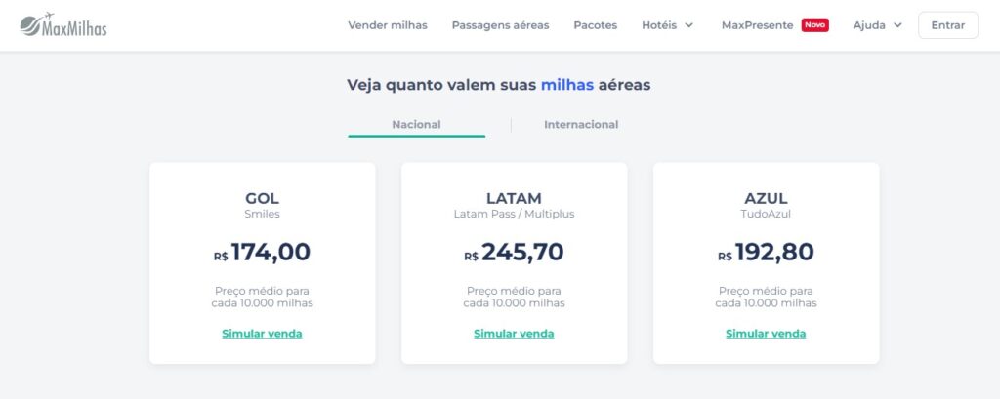Expand the Ajuda dropdown chevron
The width and height of the screenshot is (1000, 399).
[x=897, y=25]
